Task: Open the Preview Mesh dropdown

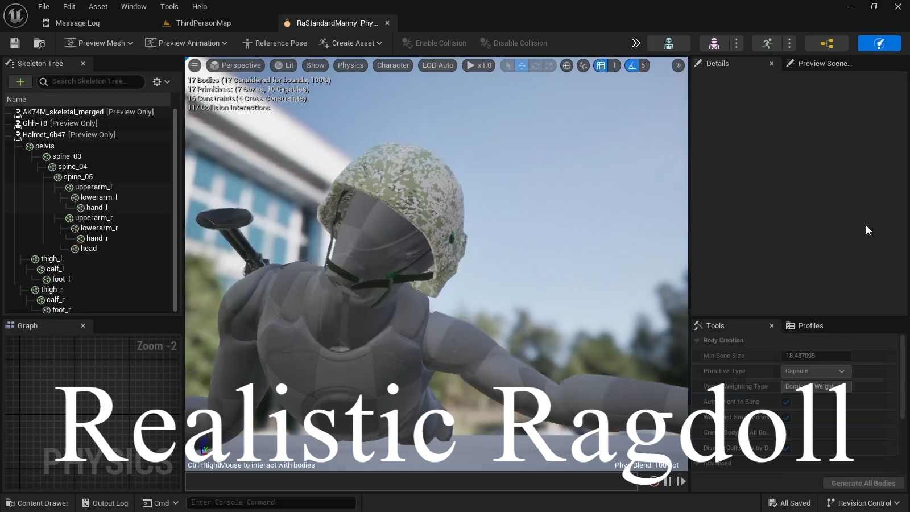Action: tap(99, 43)
